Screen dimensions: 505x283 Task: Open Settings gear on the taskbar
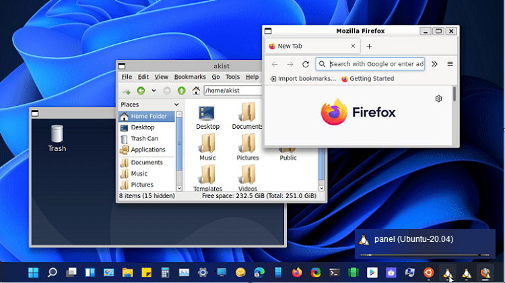point(203,272)
